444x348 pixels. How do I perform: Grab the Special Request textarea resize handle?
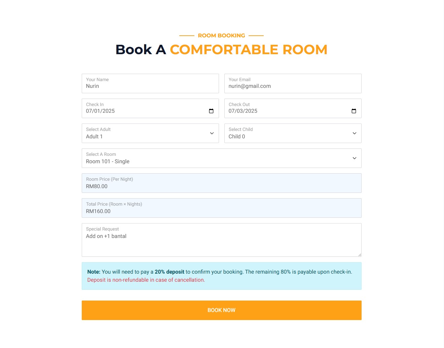360,255
